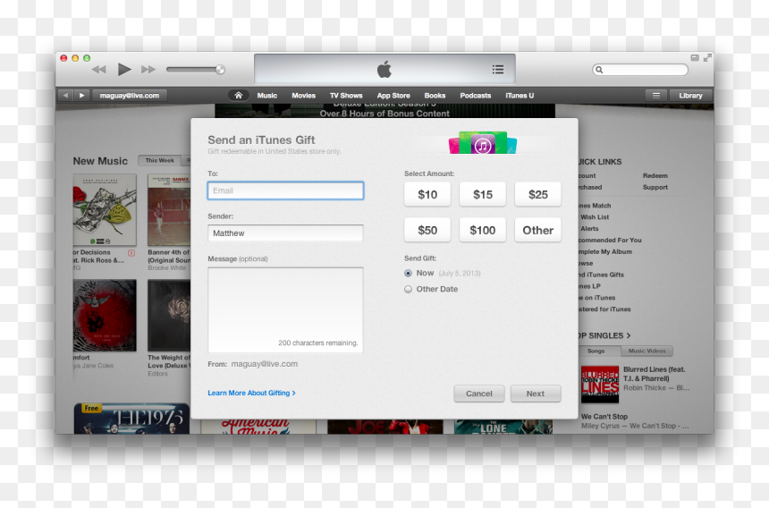Open the red skull album cover
Image resolution: width=769 pixels, height=508 pixels.
[105, 316]
